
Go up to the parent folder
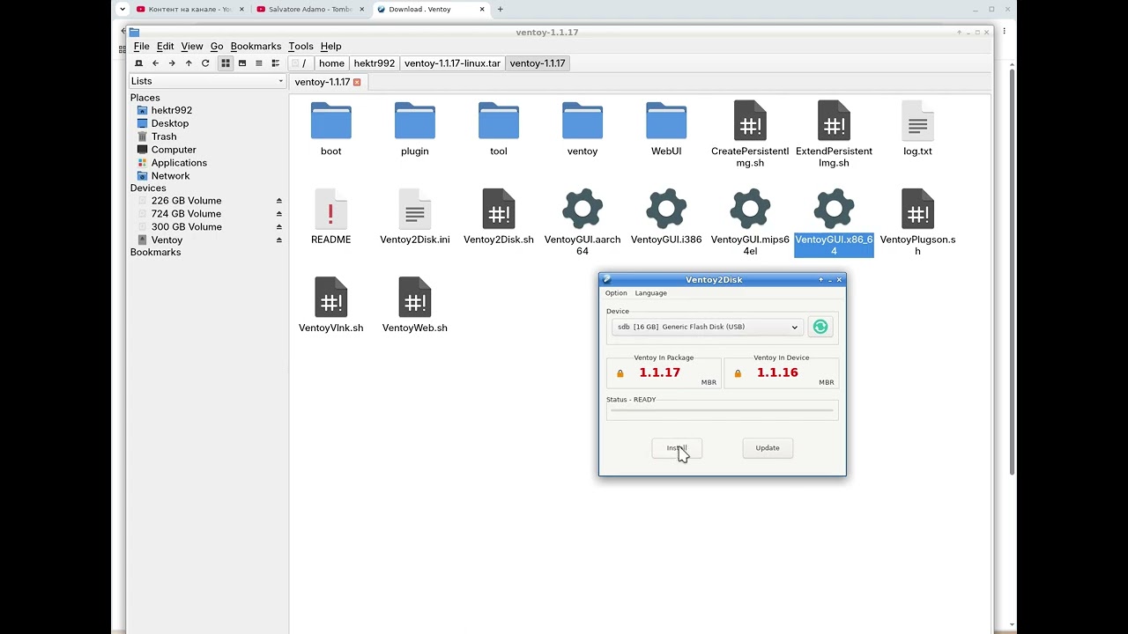(x=189, y=63)
